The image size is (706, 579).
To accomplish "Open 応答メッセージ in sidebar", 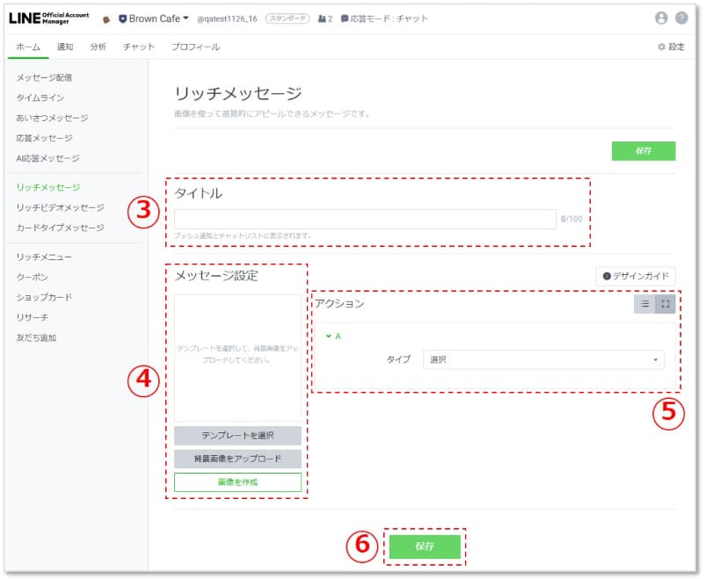I will click(x=44, y=138).
